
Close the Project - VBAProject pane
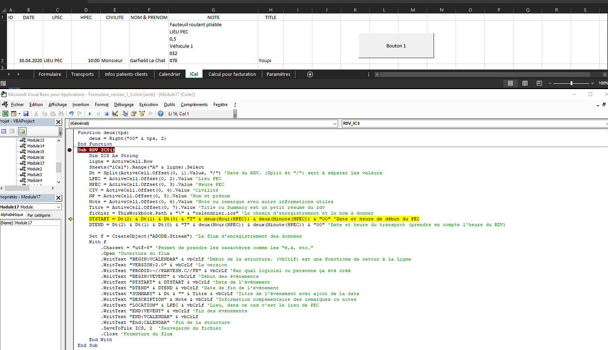(x=58, y=122)
